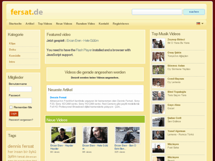Open the Passwort vergessen? link
The width and height of the screenshot is (215, 161).
(21, 120)
